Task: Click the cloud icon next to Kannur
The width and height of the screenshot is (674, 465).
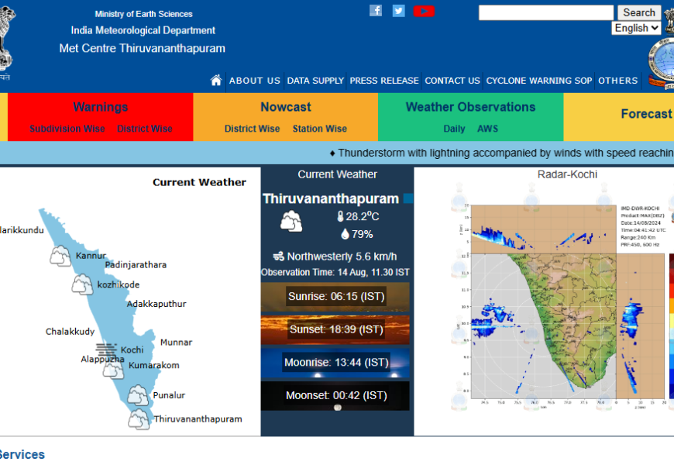Action: point(60,256)
